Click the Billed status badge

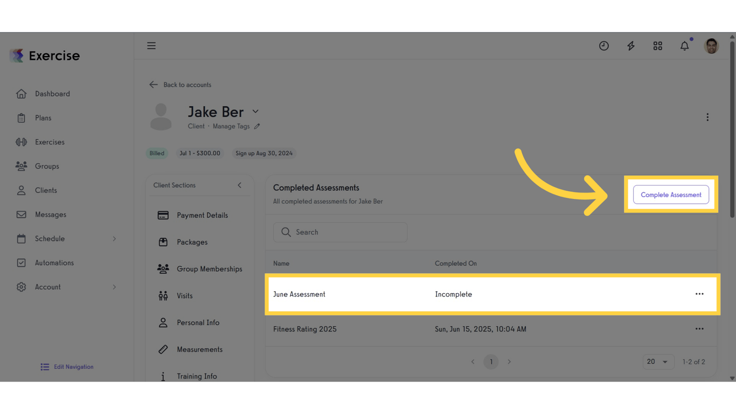[157, 154]
